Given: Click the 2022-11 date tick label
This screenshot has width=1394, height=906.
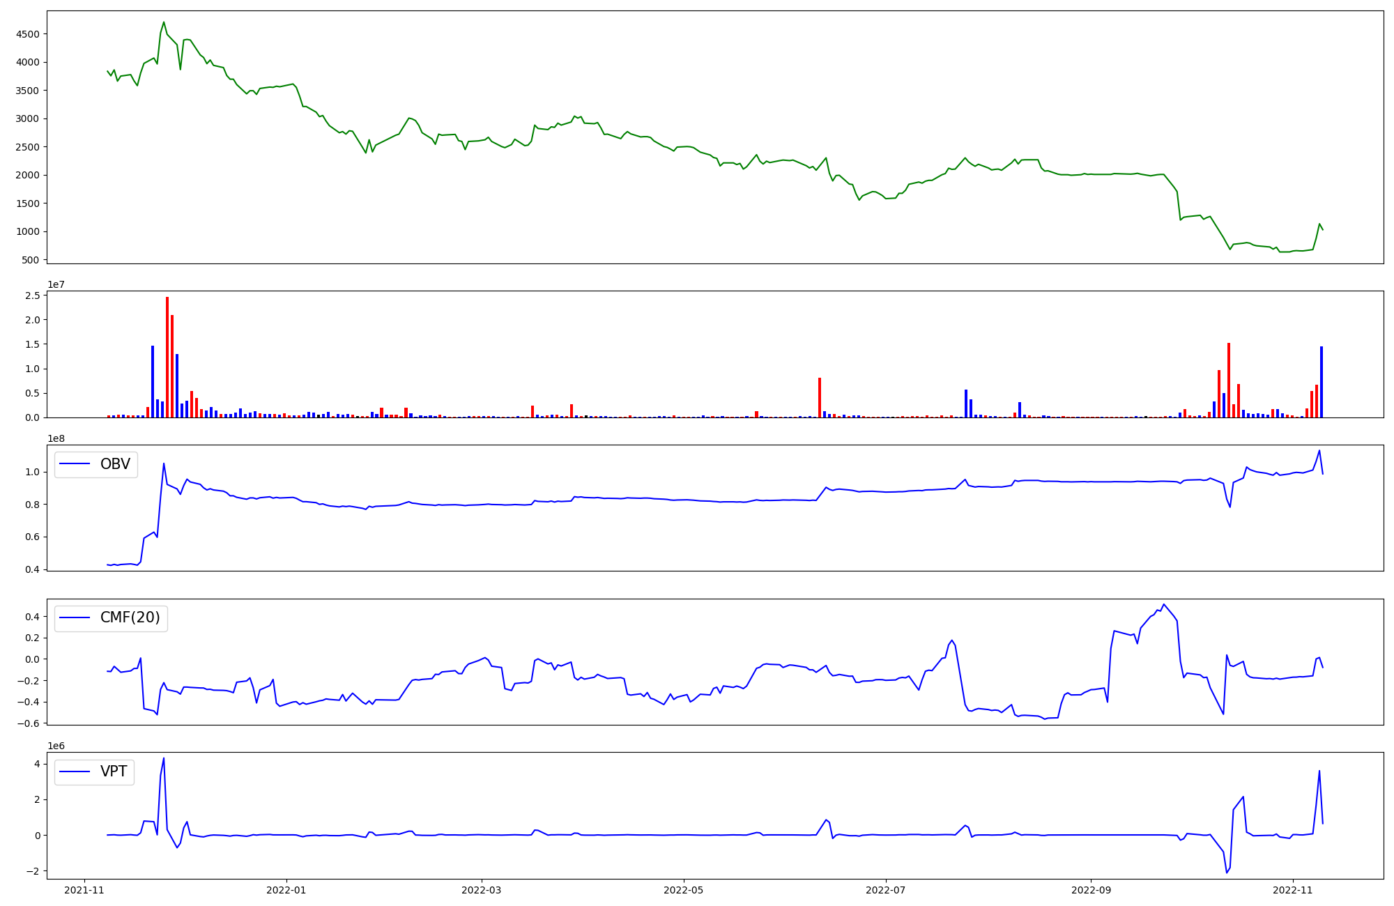Looking at the screenshot, I should tap(1293, 890).
